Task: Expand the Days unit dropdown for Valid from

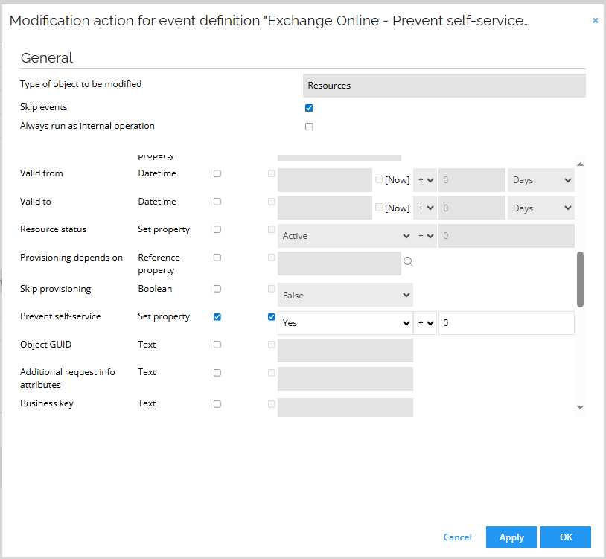Action: click(x=541, y=180)
